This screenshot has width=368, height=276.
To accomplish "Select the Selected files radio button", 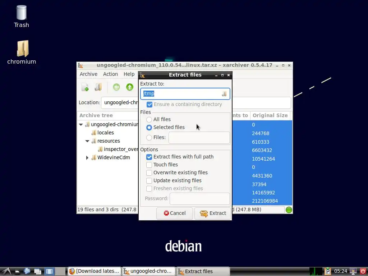I will 149,128.
